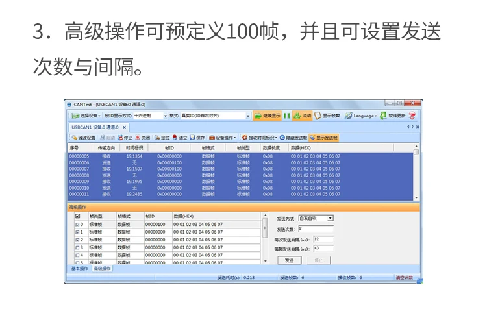Viewport: 487px width, 333px height.
Task: Close the USBCAN1 channel tab
Action: (124, 127)
